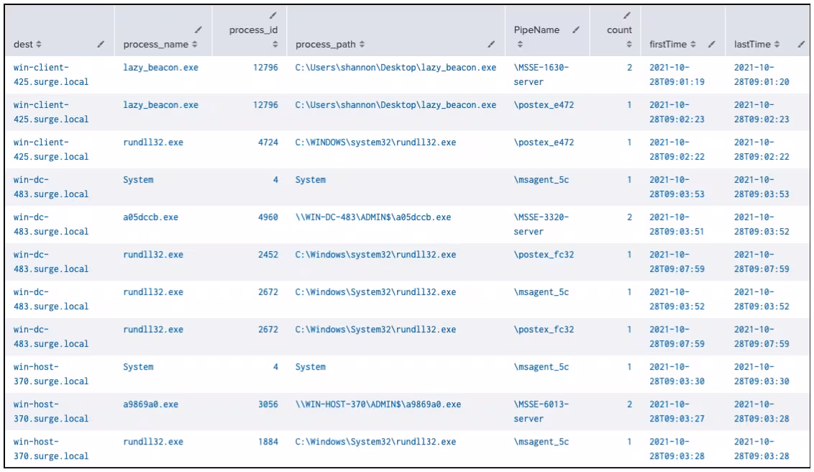This screenshot has height=472, width=814.
Task: Click the \\WIN-HOST-370\ADMIN$\a9869a0.exe path
Action: (378, 404)
